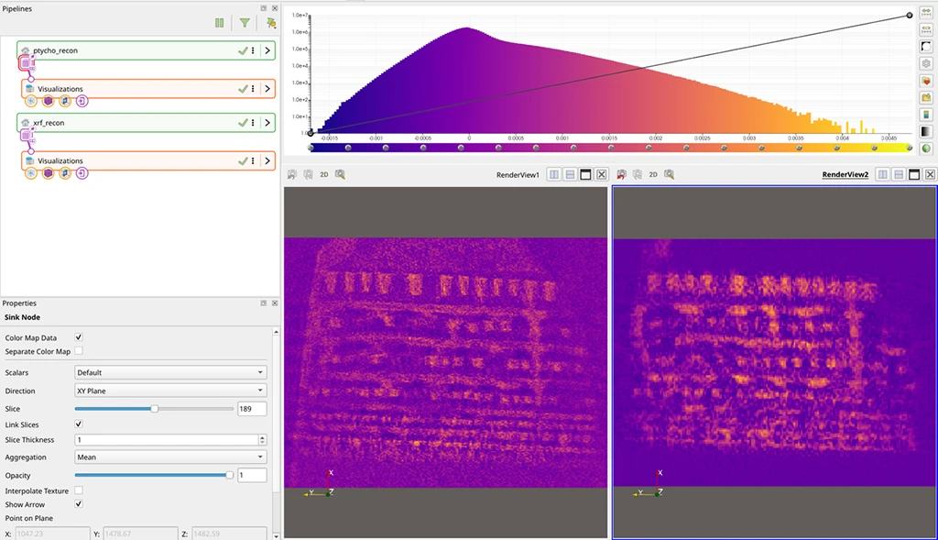Click the Properties panel scrollbar down arrow

(x=276, y=535)
